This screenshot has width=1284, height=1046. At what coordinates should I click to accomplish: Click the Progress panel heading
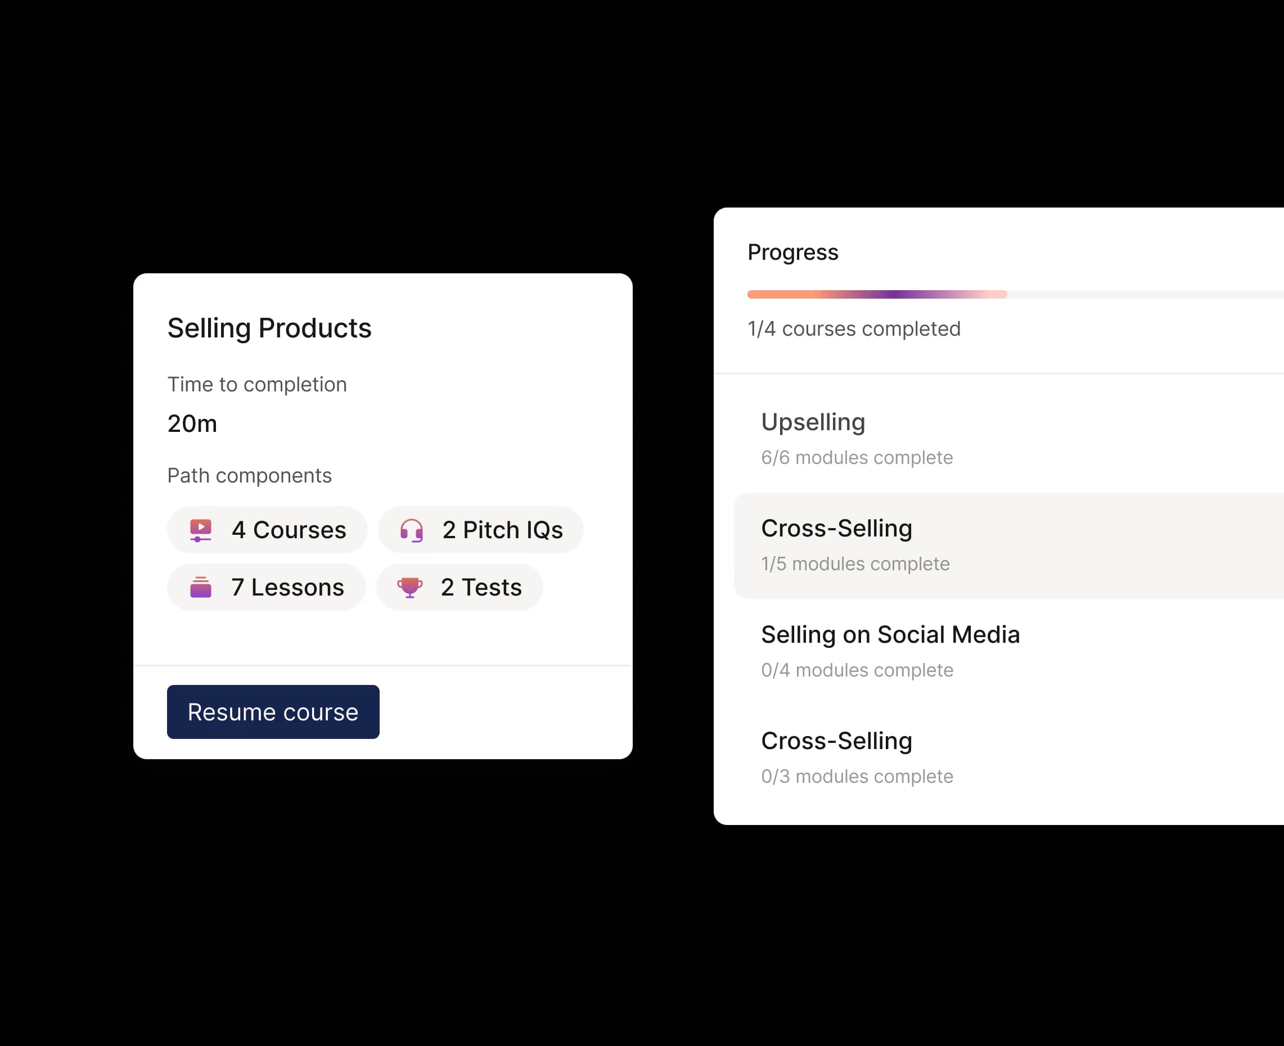point(793,253)
